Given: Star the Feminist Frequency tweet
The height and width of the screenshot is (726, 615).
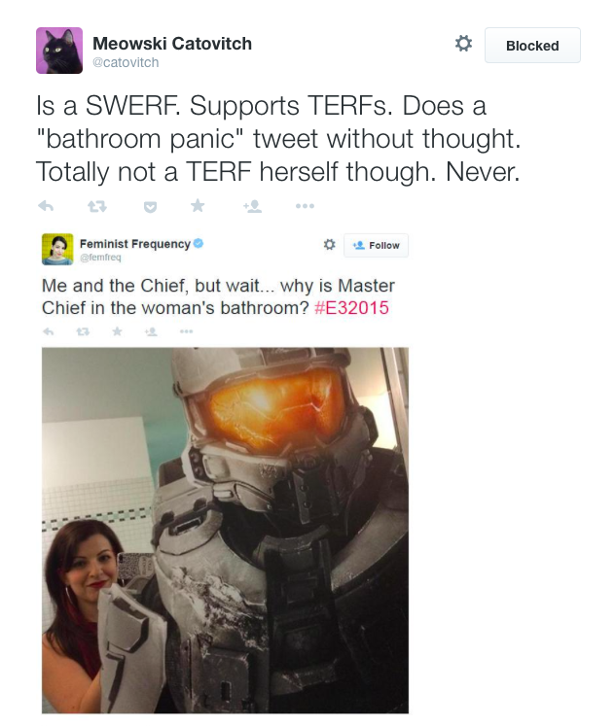Looking at the screenshot, I should tap(117, 331).
